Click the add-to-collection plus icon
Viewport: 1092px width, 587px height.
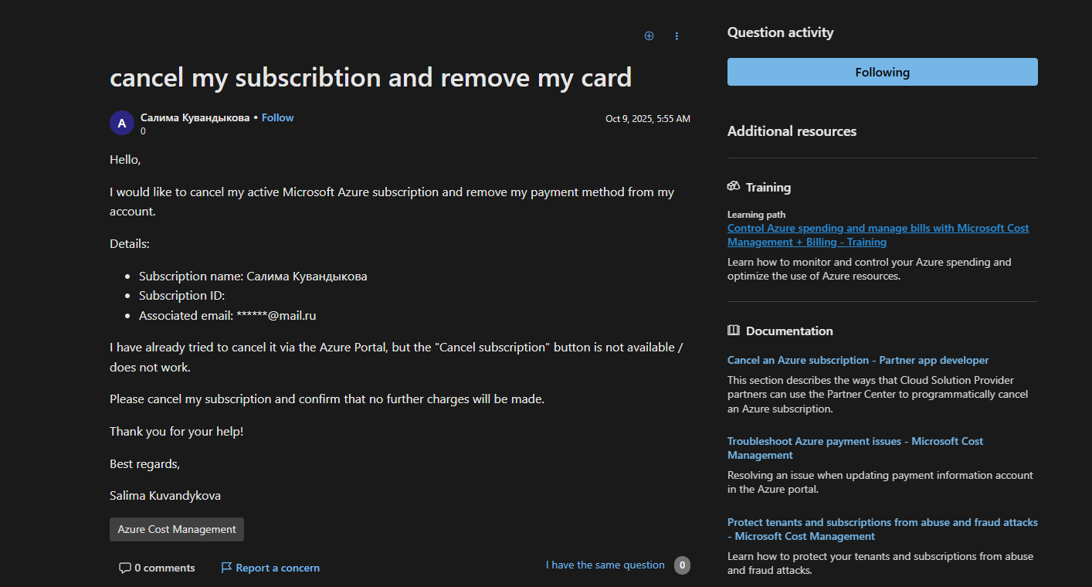coord(649,36)
